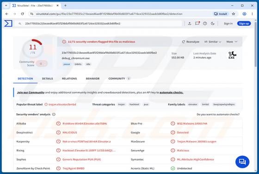Viewport: 259px width, 174px height.
Task: Click the bmbd family label
Action: click(205, 105)
